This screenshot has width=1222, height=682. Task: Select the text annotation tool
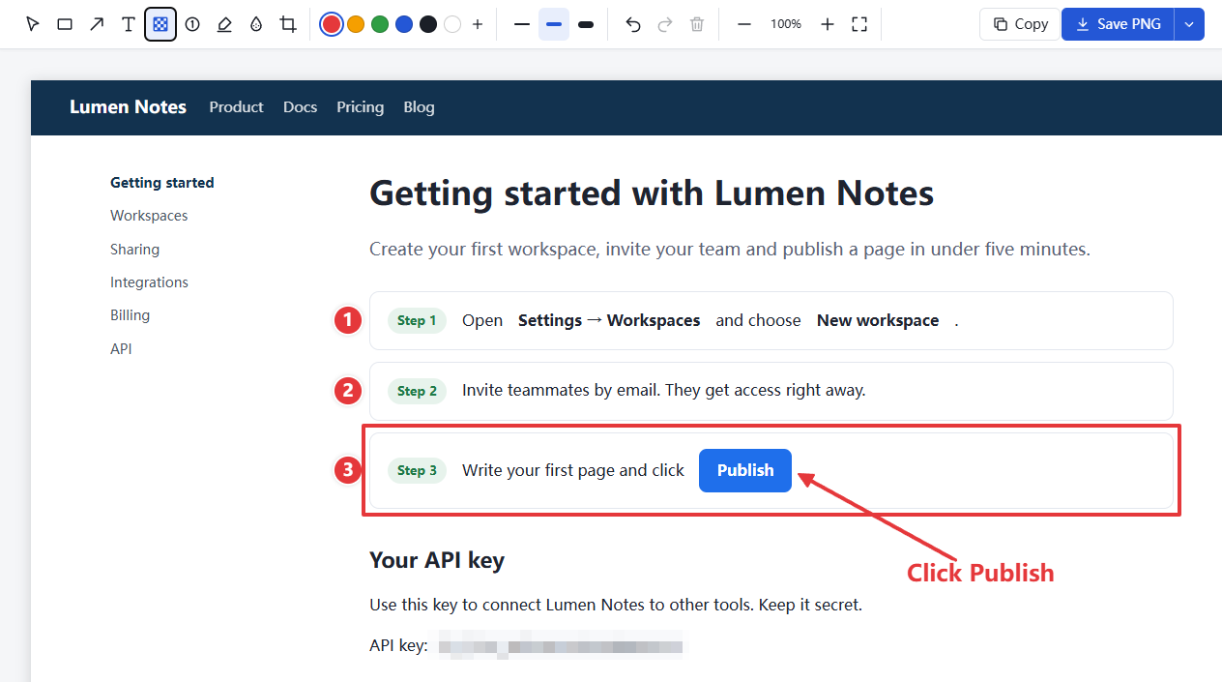pos(129,24)
